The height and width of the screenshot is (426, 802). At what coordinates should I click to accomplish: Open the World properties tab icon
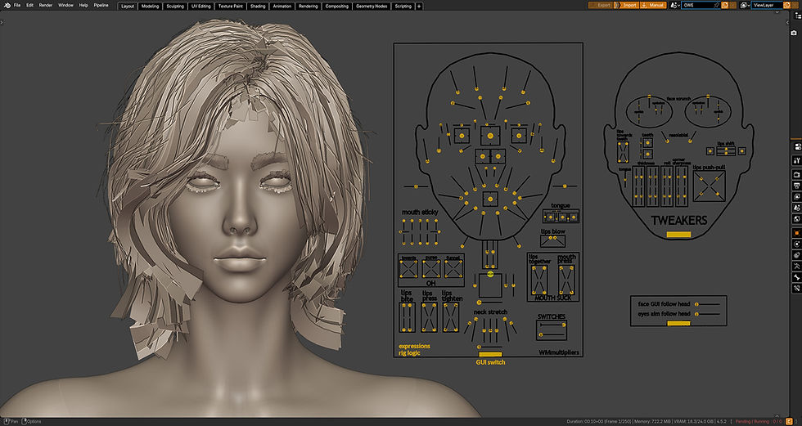pos(796,219)
